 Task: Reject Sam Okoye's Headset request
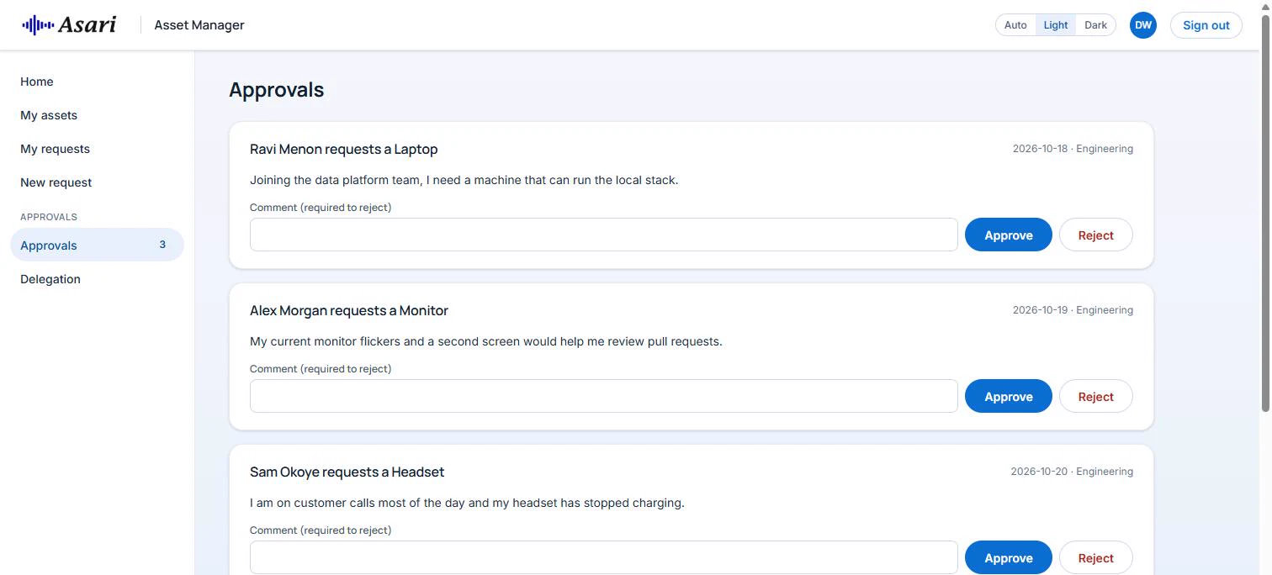click(x=1095, y=558)
